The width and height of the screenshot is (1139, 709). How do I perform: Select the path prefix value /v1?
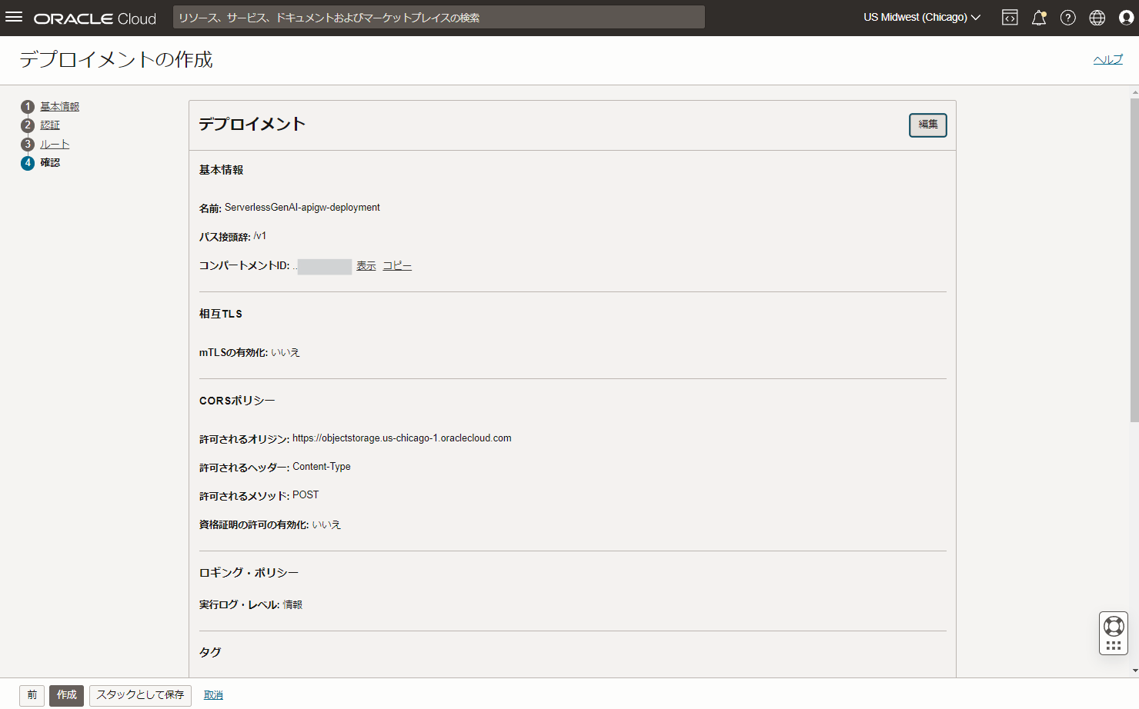point(260,236)
